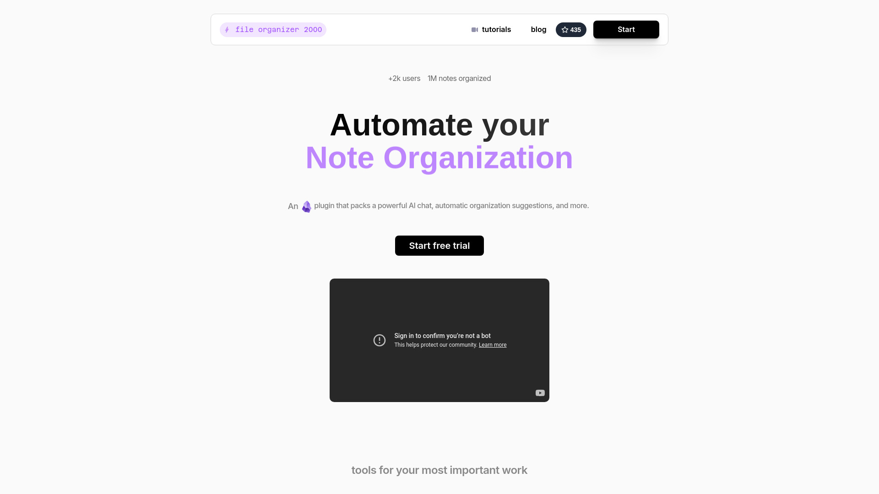879x494 pixels.
Task: Click the Start free trial button
Action: pos(439,245)
